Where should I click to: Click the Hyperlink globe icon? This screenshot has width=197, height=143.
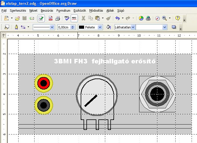[x=148, y=18]
